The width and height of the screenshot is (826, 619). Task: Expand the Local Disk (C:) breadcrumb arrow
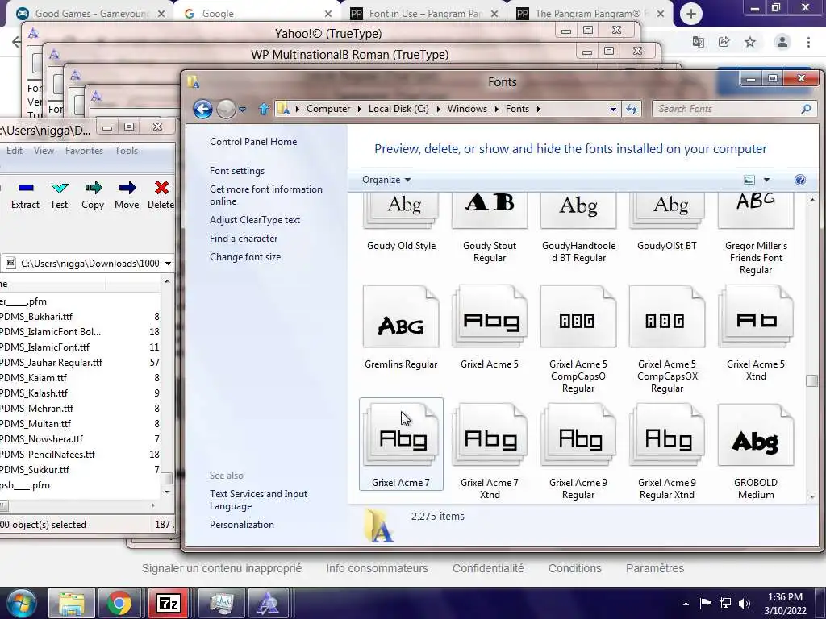[x=438, y=109]
